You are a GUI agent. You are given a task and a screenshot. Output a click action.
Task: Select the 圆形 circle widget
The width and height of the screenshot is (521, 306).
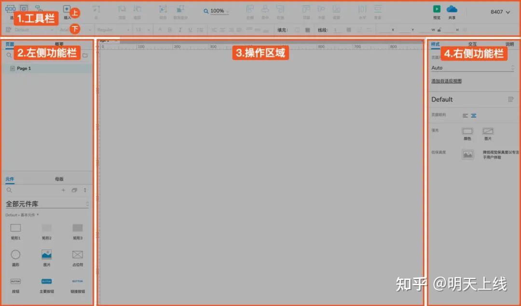pos(15,254)
